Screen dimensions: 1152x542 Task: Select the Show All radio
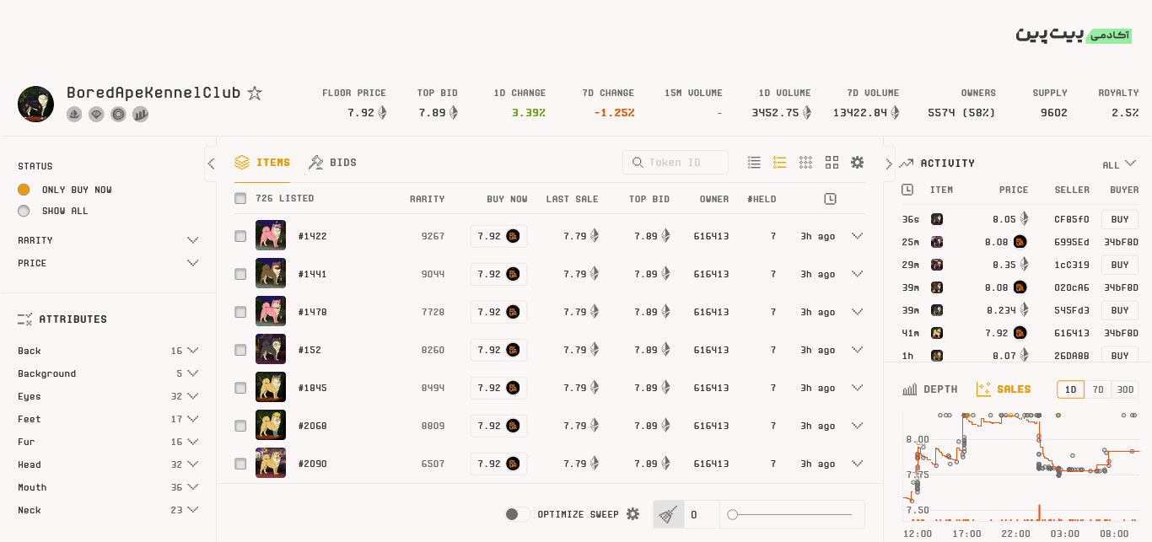click(24, 211)
